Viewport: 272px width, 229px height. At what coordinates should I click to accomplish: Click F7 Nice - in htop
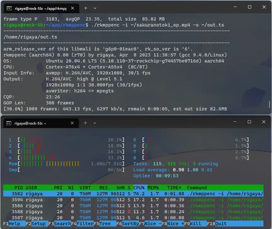(150, 224)
